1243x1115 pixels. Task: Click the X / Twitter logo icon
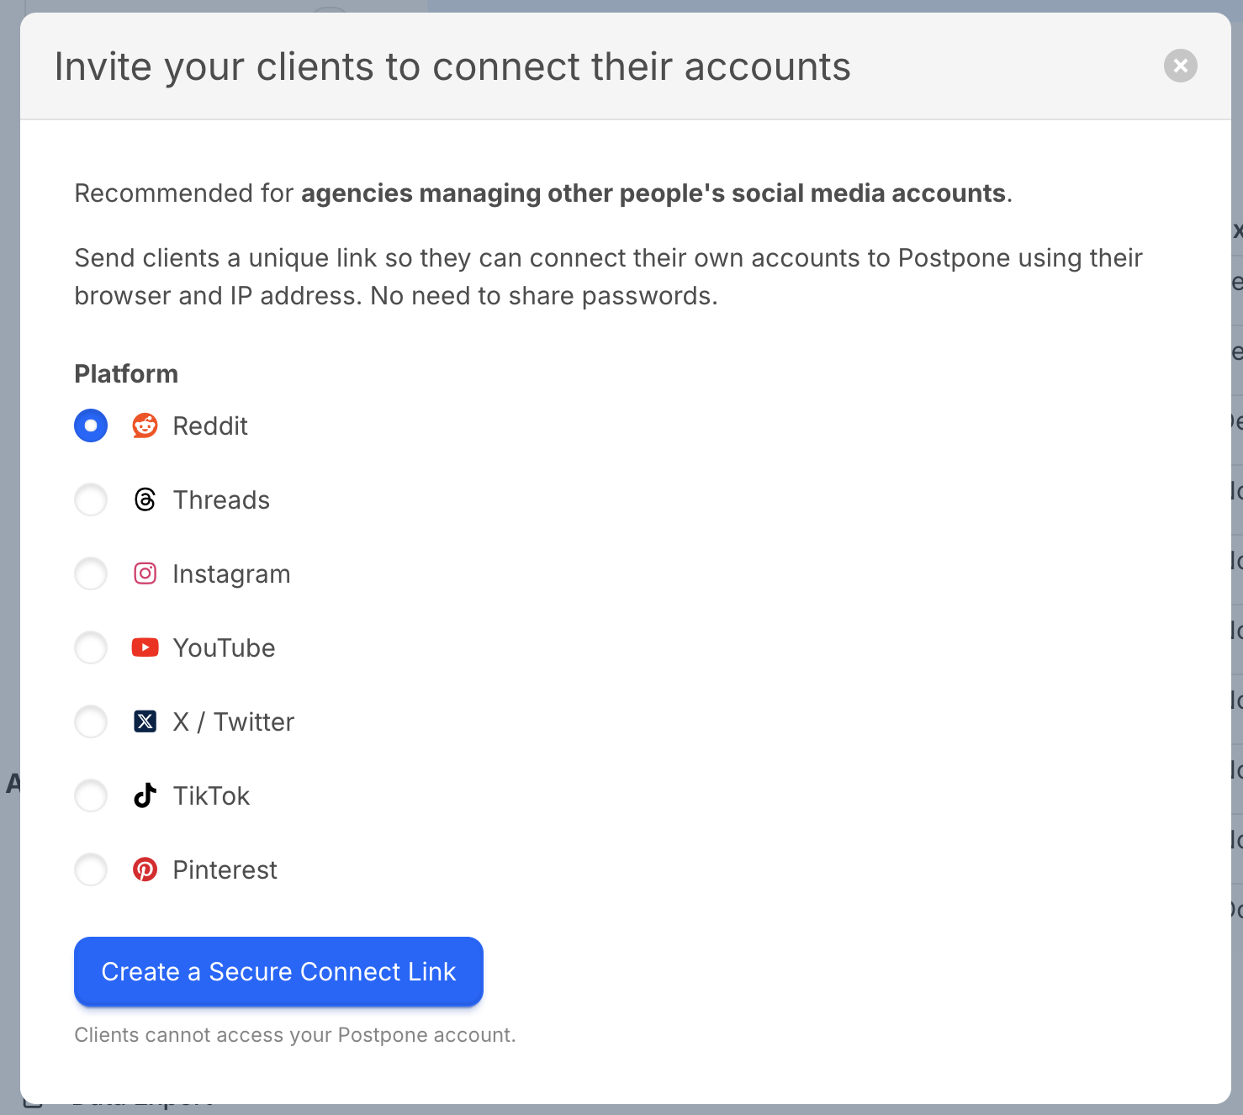(145, 721)
